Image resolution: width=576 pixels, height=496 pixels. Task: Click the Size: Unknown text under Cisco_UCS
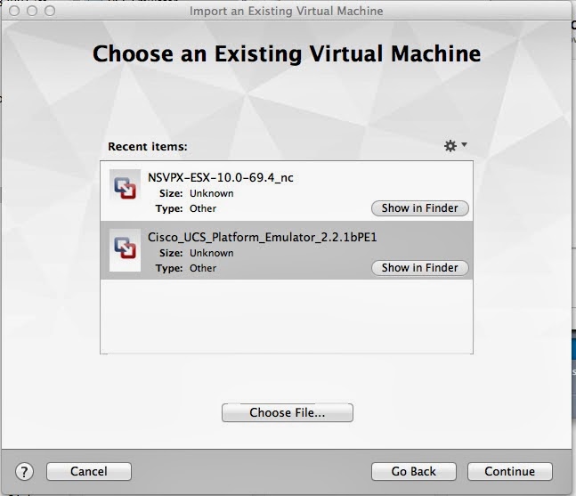pos(197,253)
